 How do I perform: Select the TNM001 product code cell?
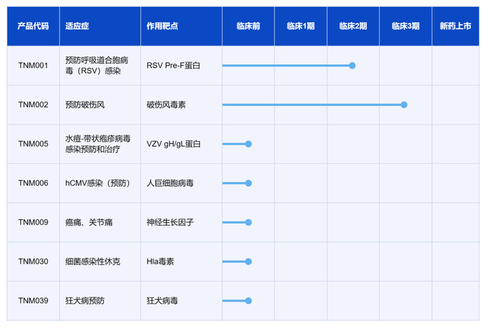[33, 65]
